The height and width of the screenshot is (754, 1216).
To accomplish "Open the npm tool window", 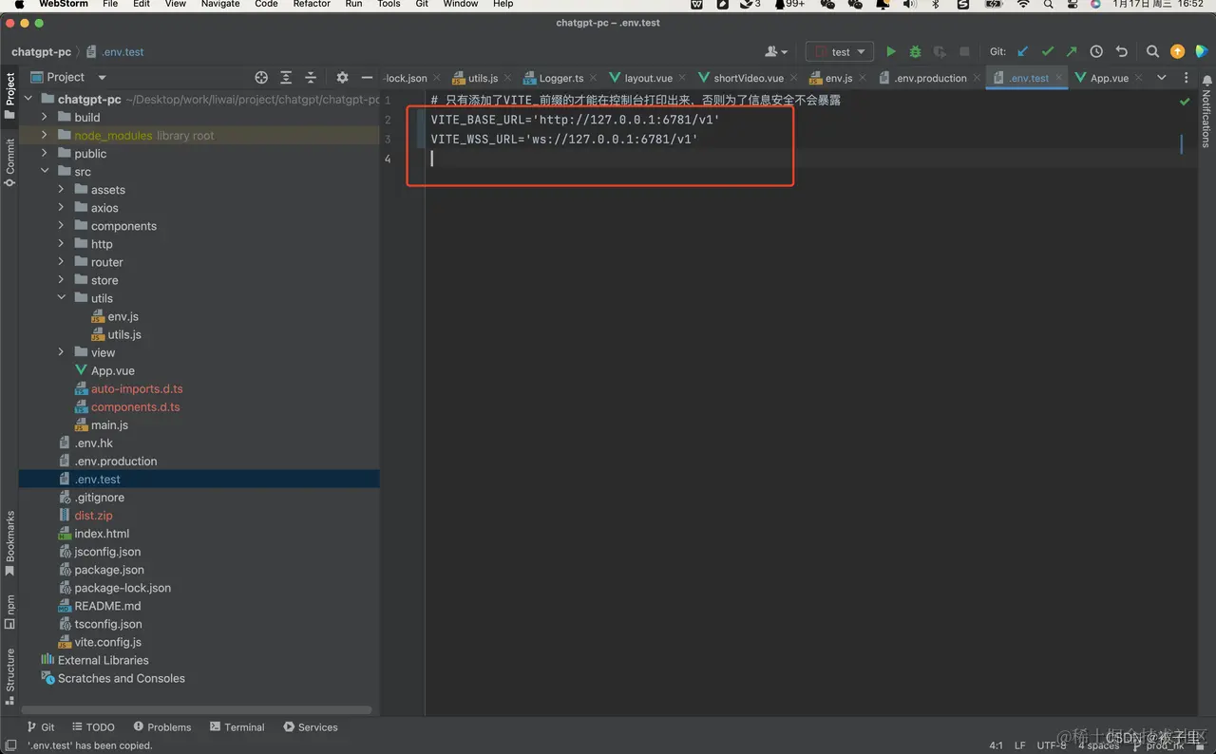I will click(9, 613).
